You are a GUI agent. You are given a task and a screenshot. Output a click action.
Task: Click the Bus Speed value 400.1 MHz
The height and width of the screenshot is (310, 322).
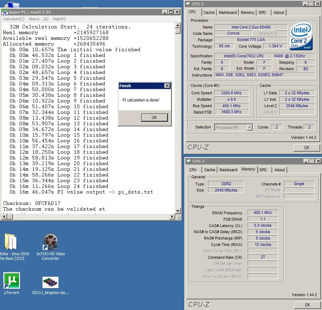tap(231, 106)
